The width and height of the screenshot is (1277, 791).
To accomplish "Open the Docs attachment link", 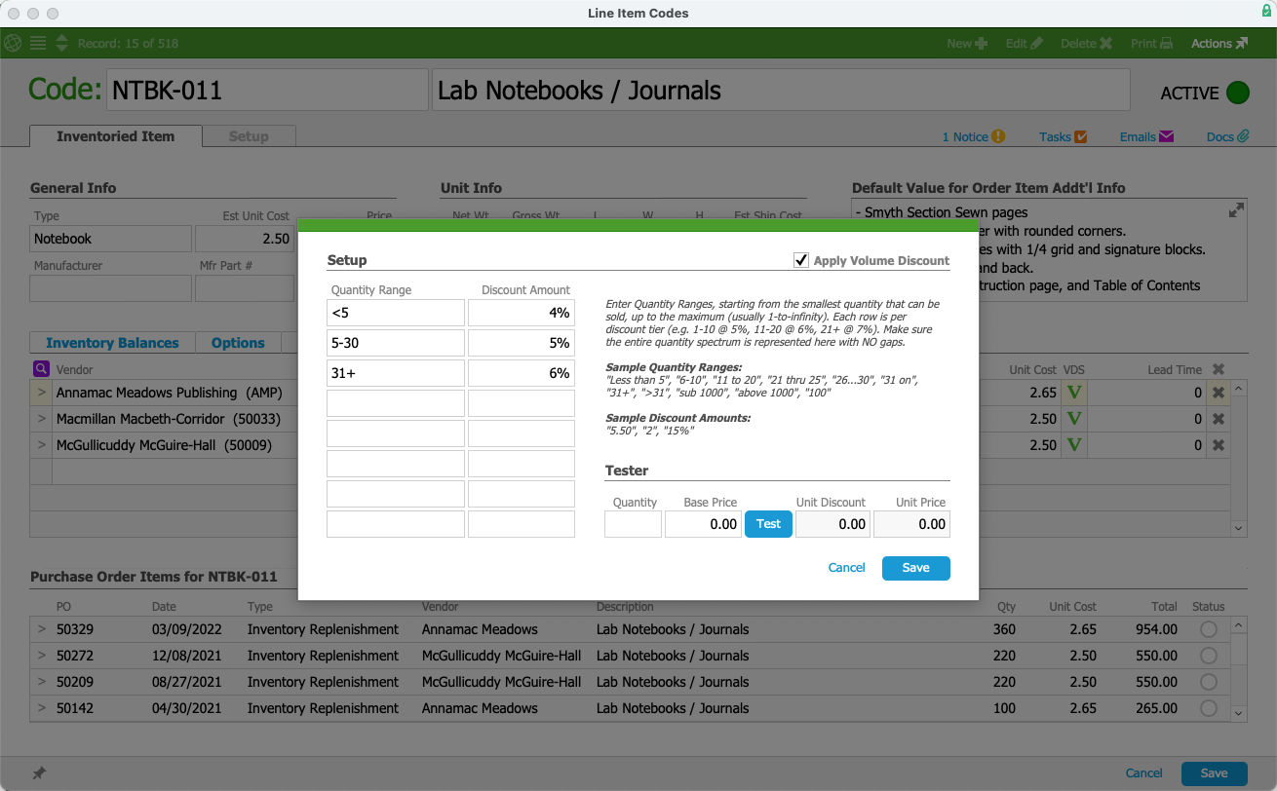I will tap(1227, 136).
